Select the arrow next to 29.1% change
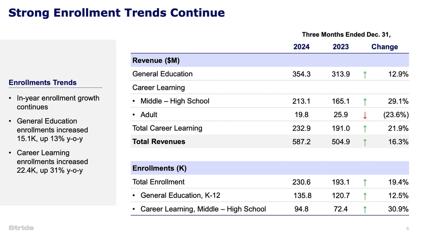Viewport: 422px width, 237px height. (x=365, y=102)
